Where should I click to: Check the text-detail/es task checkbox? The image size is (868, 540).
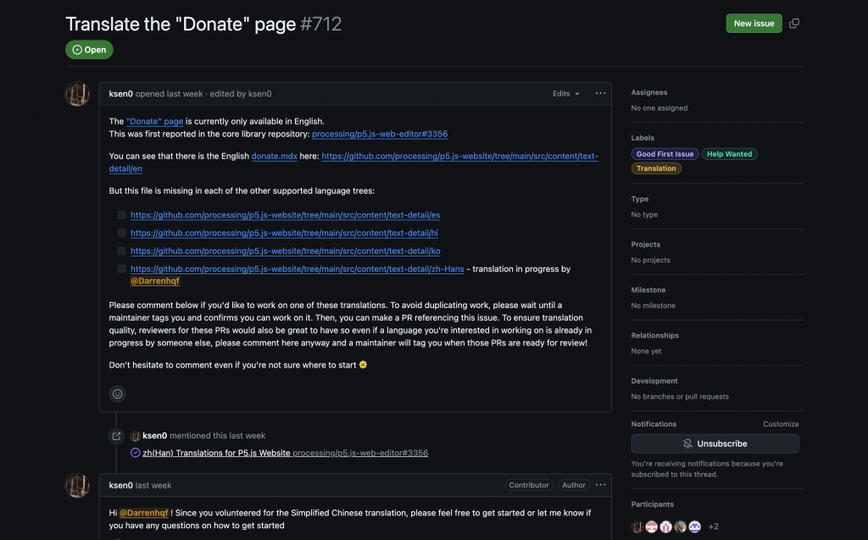(122, 215)
